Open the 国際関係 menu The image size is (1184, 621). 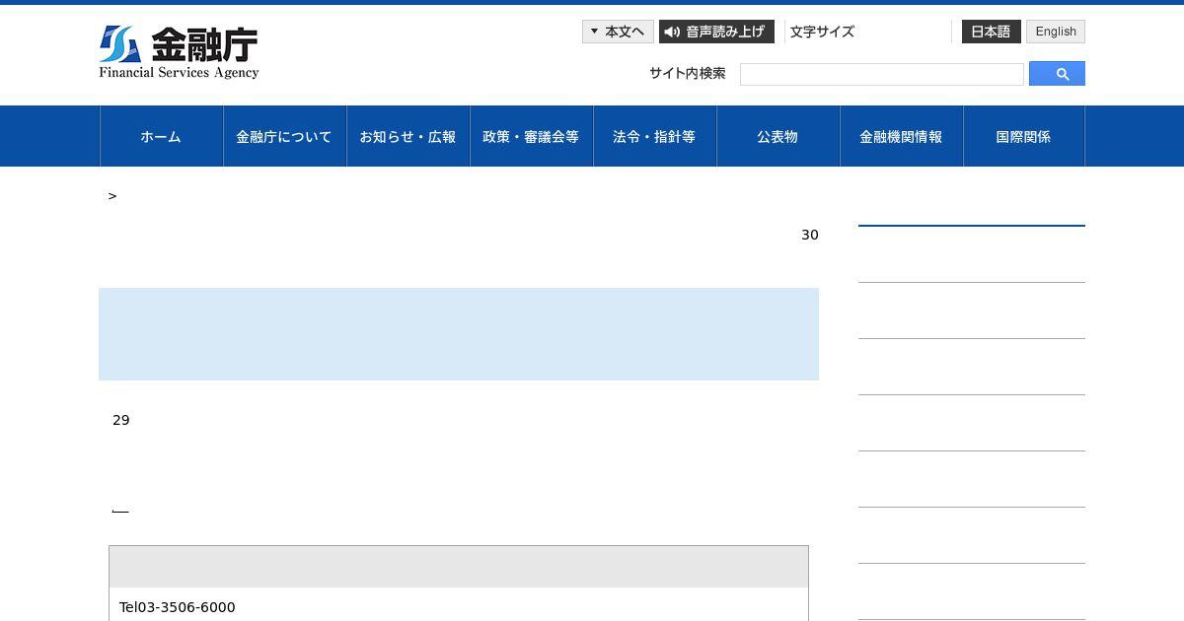coord(1023,136)
